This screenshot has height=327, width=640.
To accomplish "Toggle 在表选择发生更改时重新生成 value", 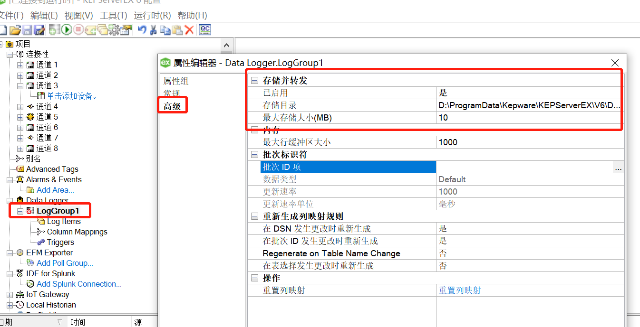I will point(530,266).
